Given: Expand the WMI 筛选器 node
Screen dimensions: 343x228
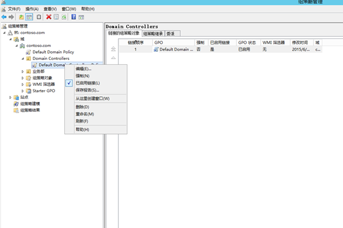Looking at the screenshot, I should tap(22, 84).
